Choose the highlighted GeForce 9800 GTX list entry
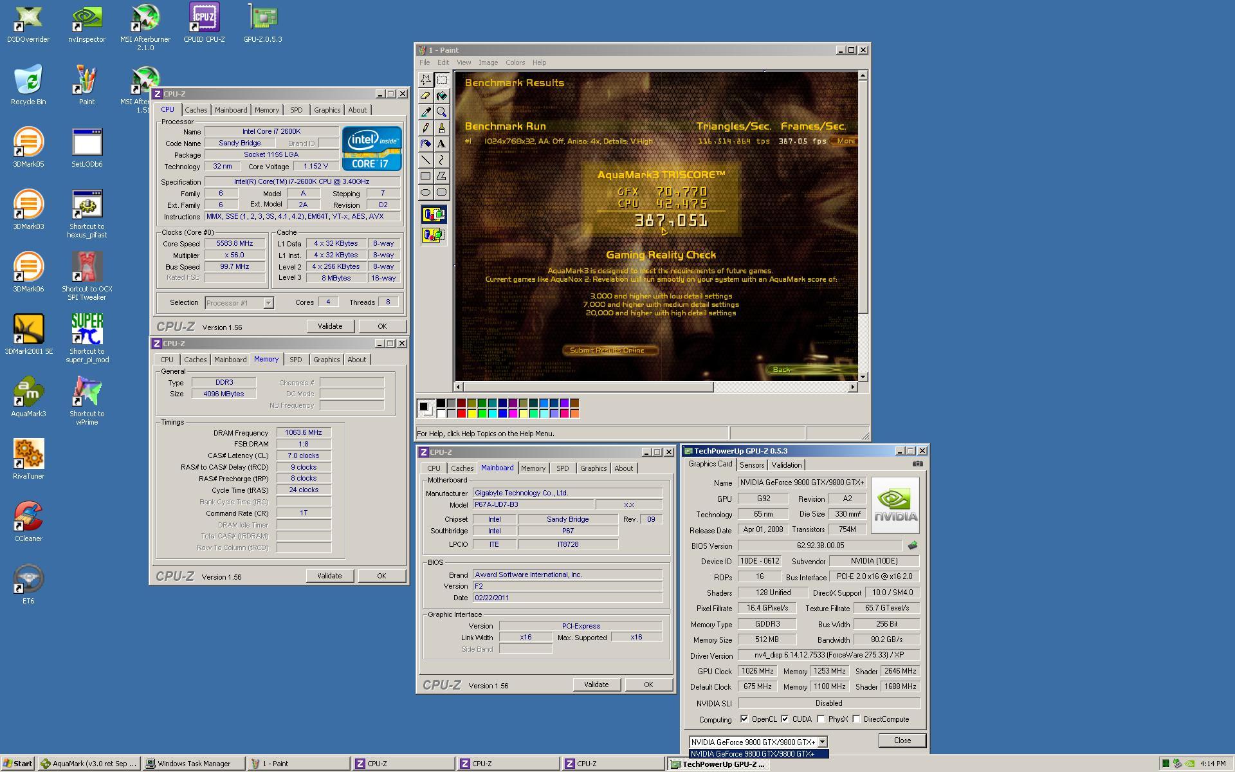 tap(758, 754)
